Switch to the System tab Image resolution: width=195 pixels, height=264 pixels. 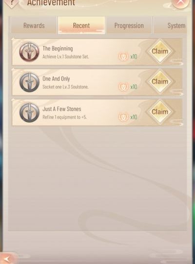(x=170, y=25)
